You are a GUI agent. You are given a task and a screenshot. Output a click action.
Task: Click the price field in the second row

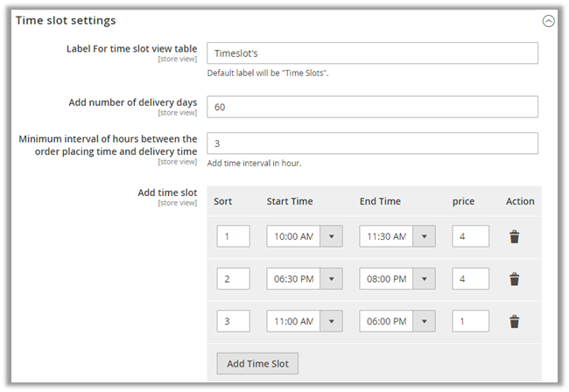(x=470, y=279)
